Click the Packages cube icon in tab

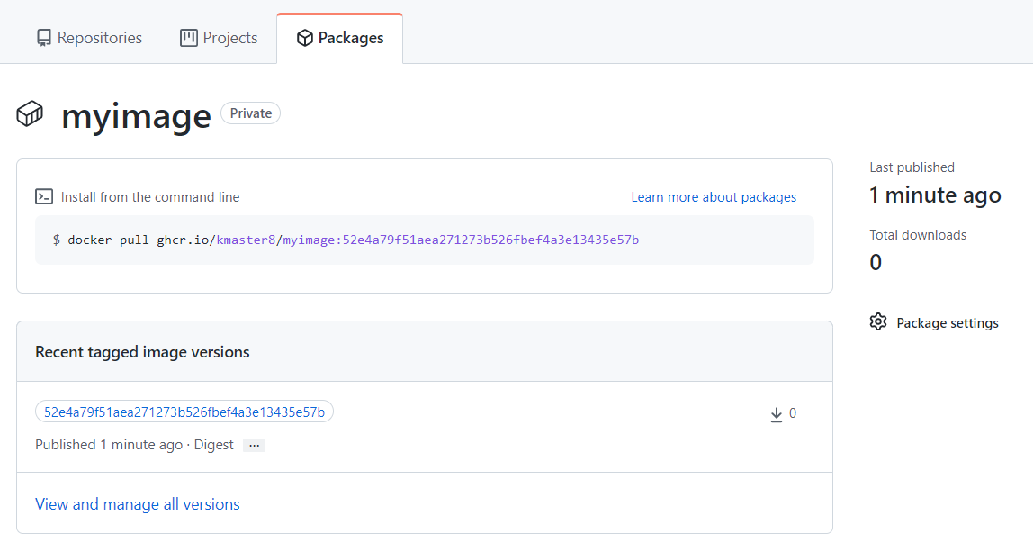(304, 38)
